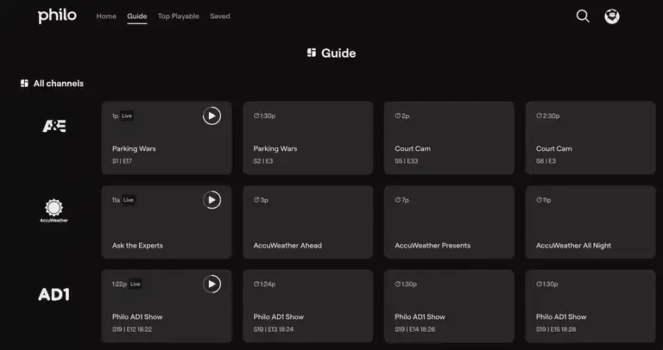The width and height of the screenshot is (663, 350).
Task: Click the All channels grid icon
Action: [24, 83]
